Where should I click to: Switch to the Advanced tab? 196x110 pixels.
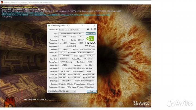click(69, 30)
